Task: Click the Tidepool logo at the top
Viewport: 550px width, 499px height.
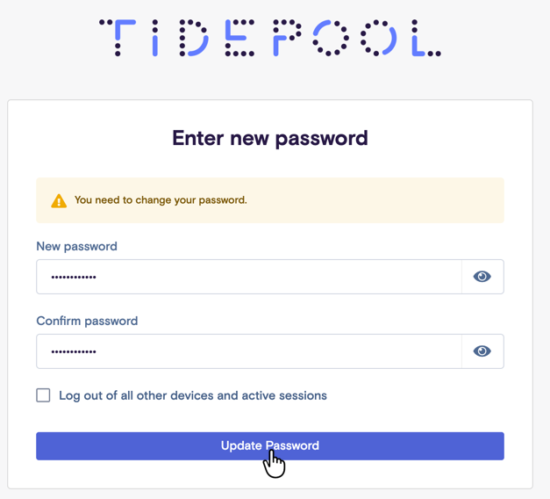Action: [x=270, y=38]
